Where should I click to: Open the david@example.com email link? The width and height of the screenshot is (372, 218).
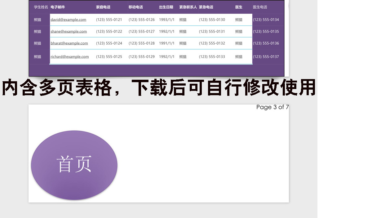69,20
